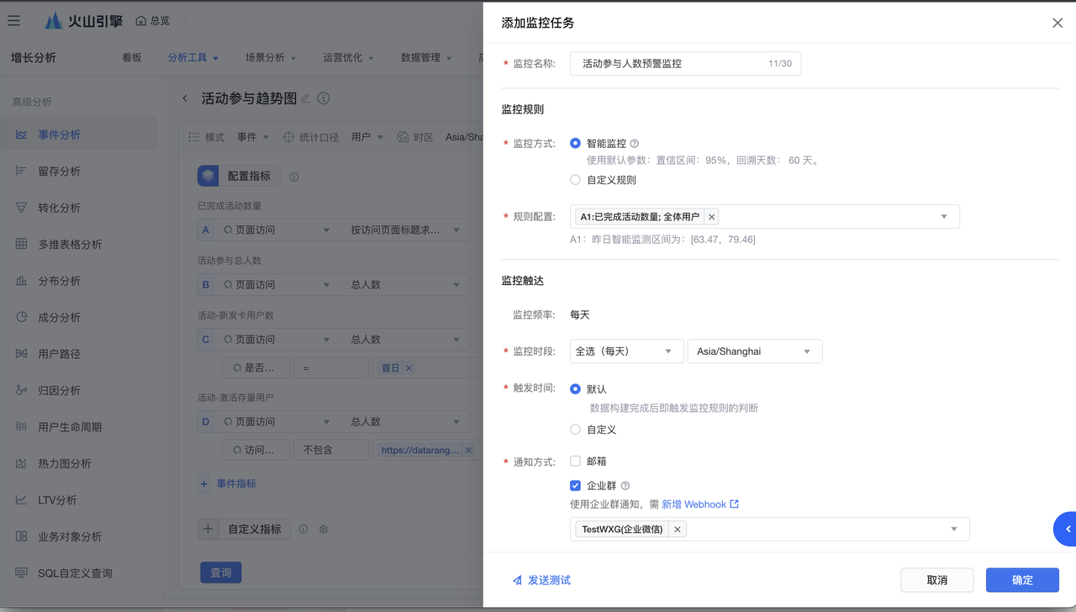
Task: Open the Asia/Shanghai timezone dropdown
Action: tap(754, 351)
